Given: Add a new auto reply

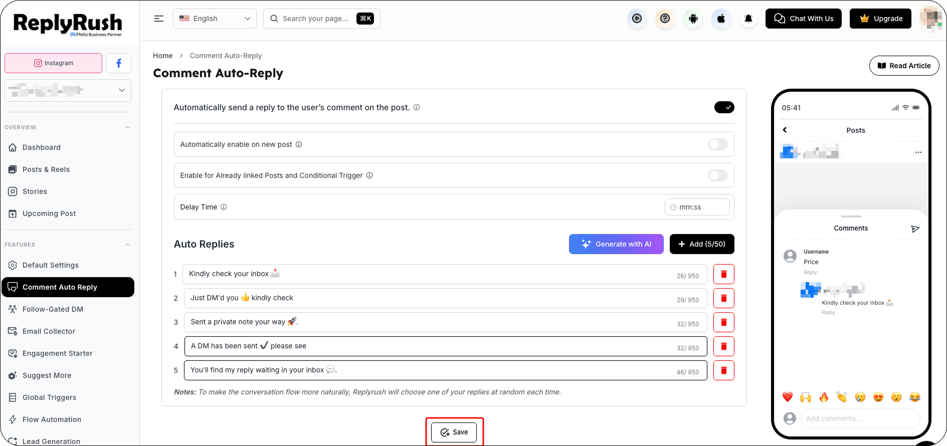Looking at the screenshot, I should 702,244.
